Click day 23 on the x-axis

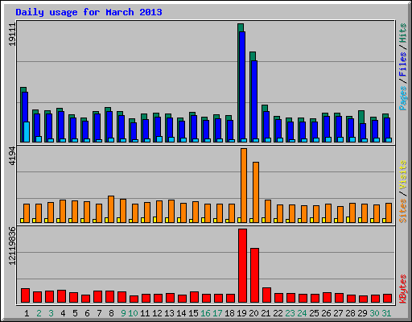pyautogui.click(x=290, y=313)
